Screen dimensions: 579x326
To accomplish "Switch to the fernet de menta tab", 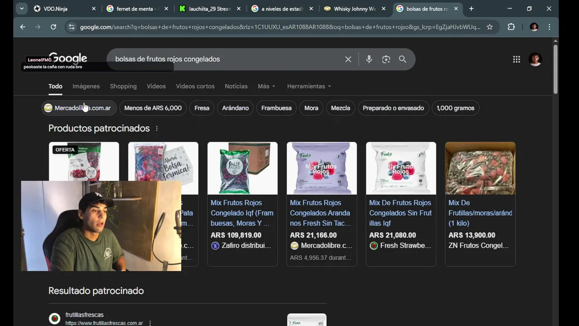I will (x=137, y=9).
